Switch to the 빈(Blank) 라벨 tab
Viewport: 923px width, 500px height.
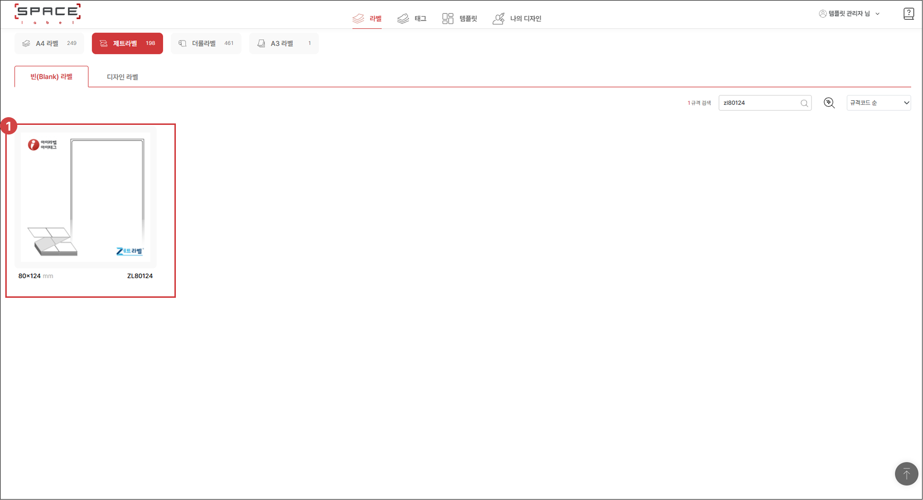point(51,77)
